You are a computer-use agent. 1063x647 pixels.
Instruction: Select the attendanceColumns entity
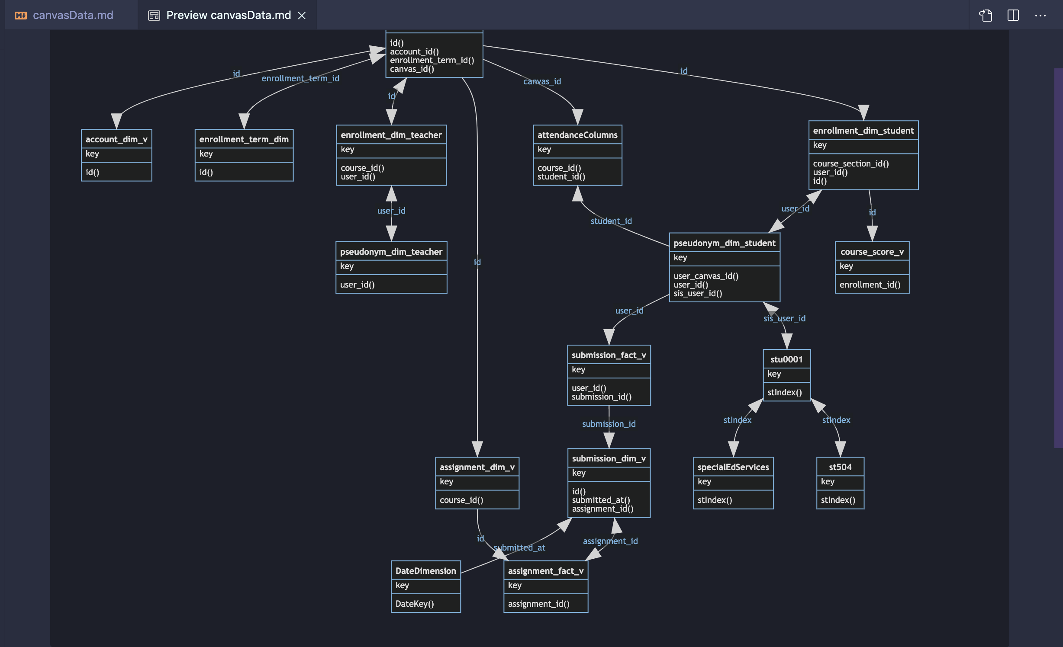[x=577, y=135]
